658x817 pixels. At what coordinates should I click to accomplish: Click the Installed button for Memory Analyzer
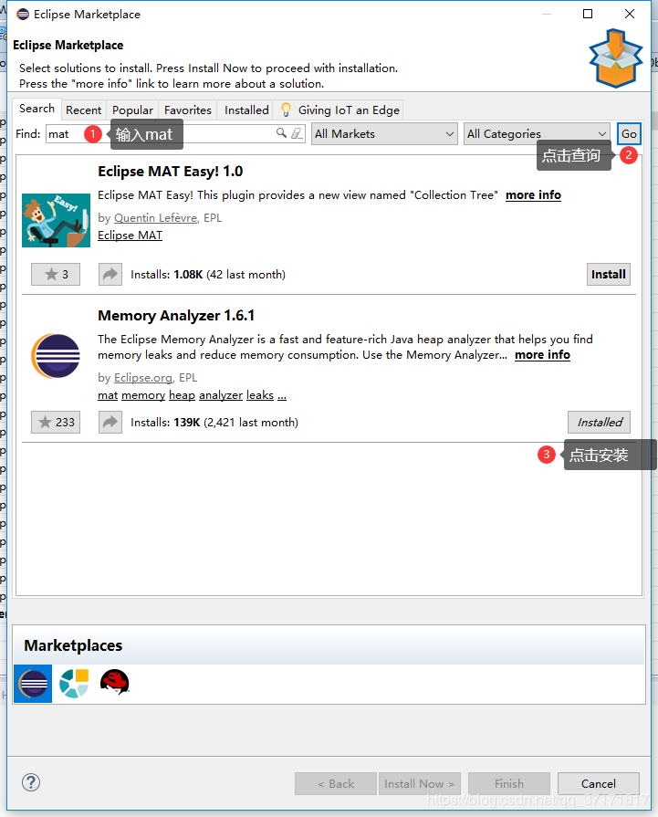tap(599, 422)
